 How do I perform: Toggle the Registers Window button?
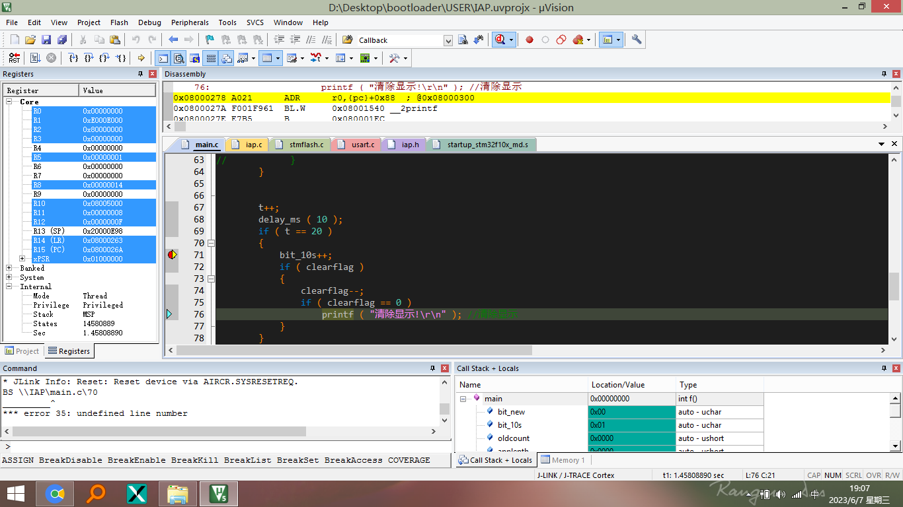point(210,58)
